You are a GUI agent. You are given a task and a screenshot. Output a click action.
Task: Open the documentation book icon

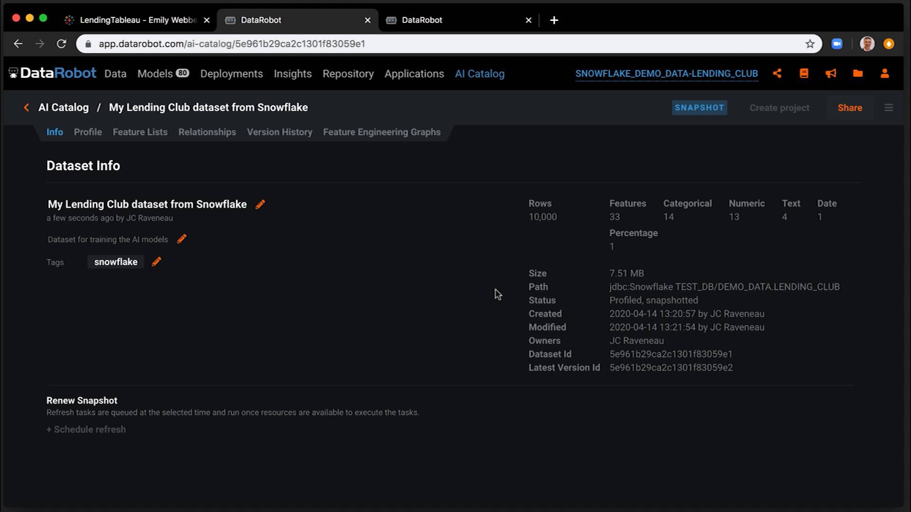point(804,73)
